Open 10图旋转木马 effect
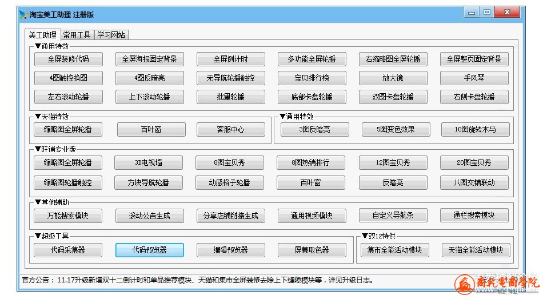This screenshot has width=543, height=299. click(476, 130)
